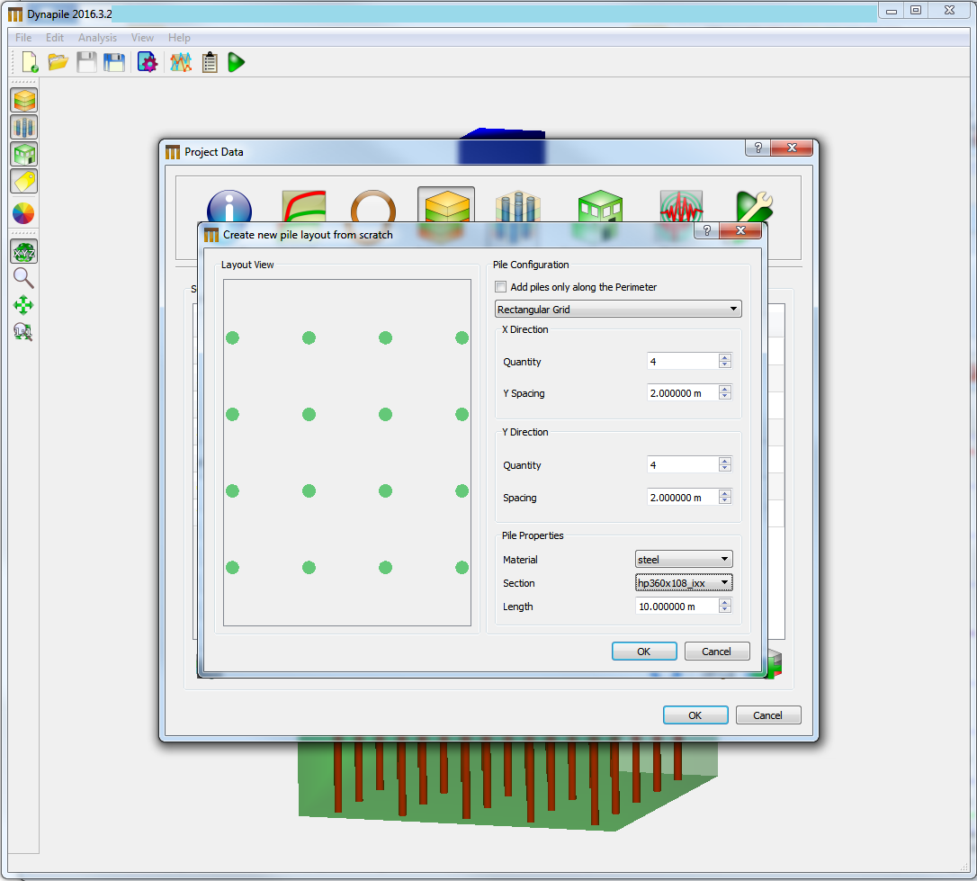Open the color wheel options
The width and height of the screenshot is (977, 881).
(x=23, y=213)
